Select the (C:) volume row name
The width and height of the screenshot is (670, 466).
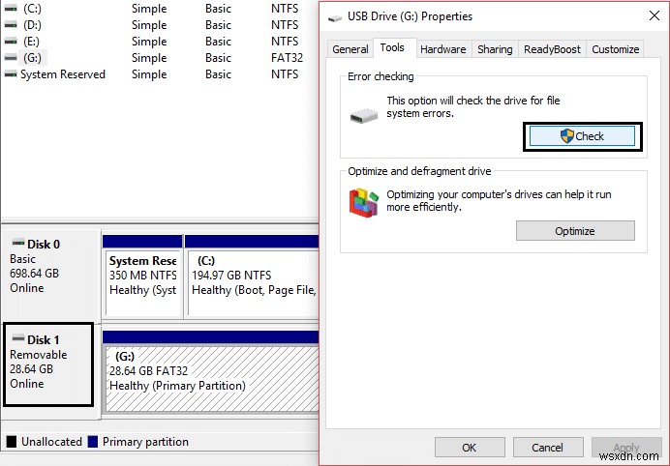[x=33, y=9]
